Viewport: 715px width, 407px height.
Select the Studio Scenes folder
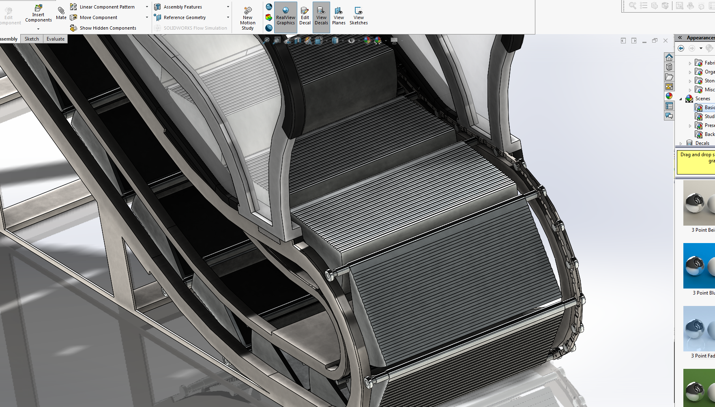(x=705, y=116)
